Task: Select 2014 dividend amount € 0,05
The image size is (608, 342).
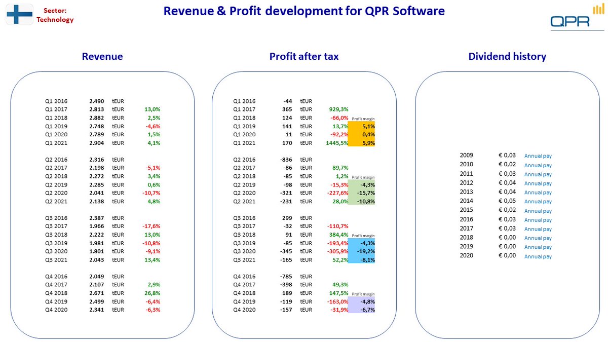Action: coord(507,201)
